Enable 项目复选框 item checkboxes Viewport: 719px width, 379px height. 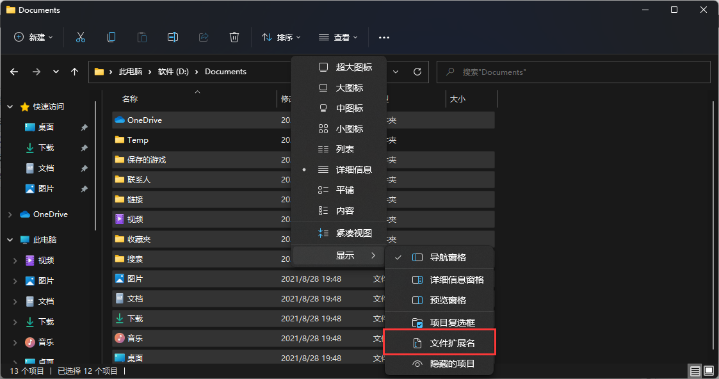click(x=439, y=323)
